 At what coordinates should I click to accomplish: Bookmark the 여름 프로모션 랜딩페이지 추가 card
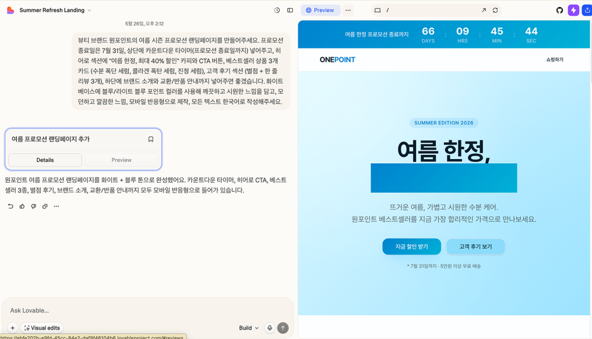pyautogui.click(x=151, y=139)
